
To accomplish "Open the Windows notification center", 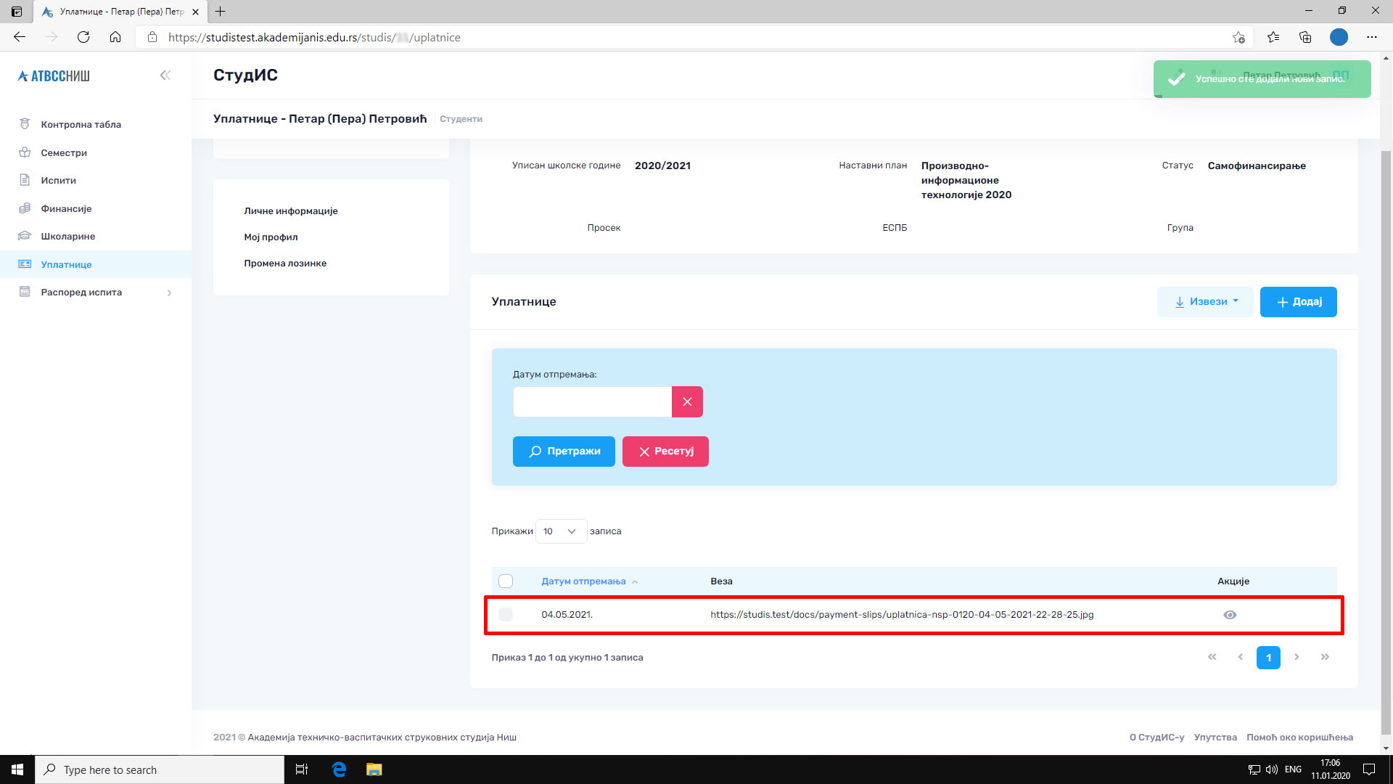I will (x=1369, y=769).
